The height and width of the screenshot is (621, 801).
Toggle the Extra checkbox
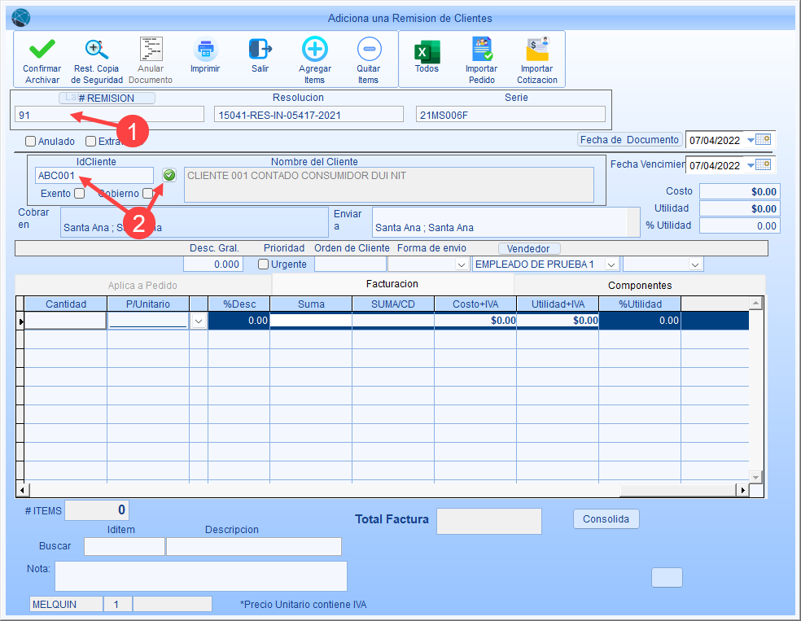91,141
